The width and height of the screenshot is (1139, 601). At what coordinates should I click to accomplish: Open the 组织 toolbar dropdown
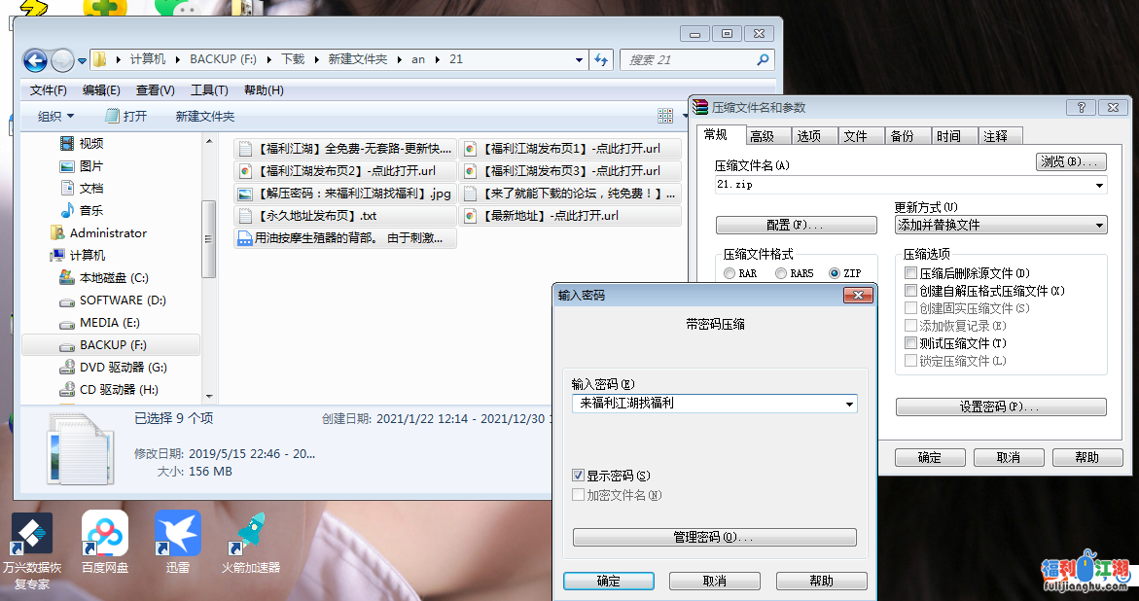tap(55, 117)
